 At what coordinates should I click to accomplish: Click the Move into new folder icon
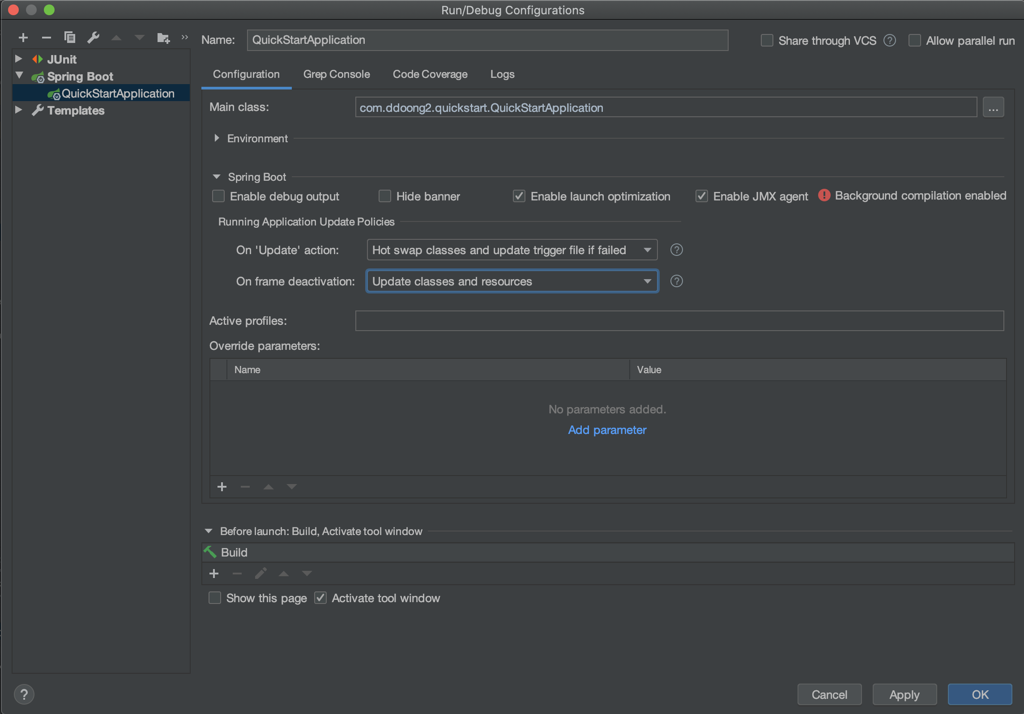point(163,38)
